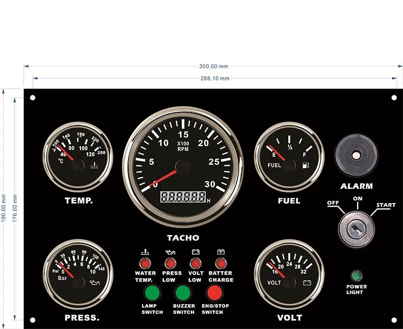Click the ½ mark on fuel gauge
The image size is (403, 329).
(x=290, y=148)
